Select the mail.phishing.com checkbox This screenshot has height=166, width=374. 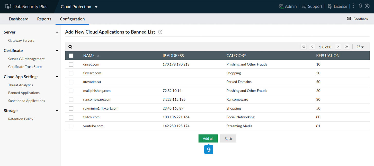point(71,91)
